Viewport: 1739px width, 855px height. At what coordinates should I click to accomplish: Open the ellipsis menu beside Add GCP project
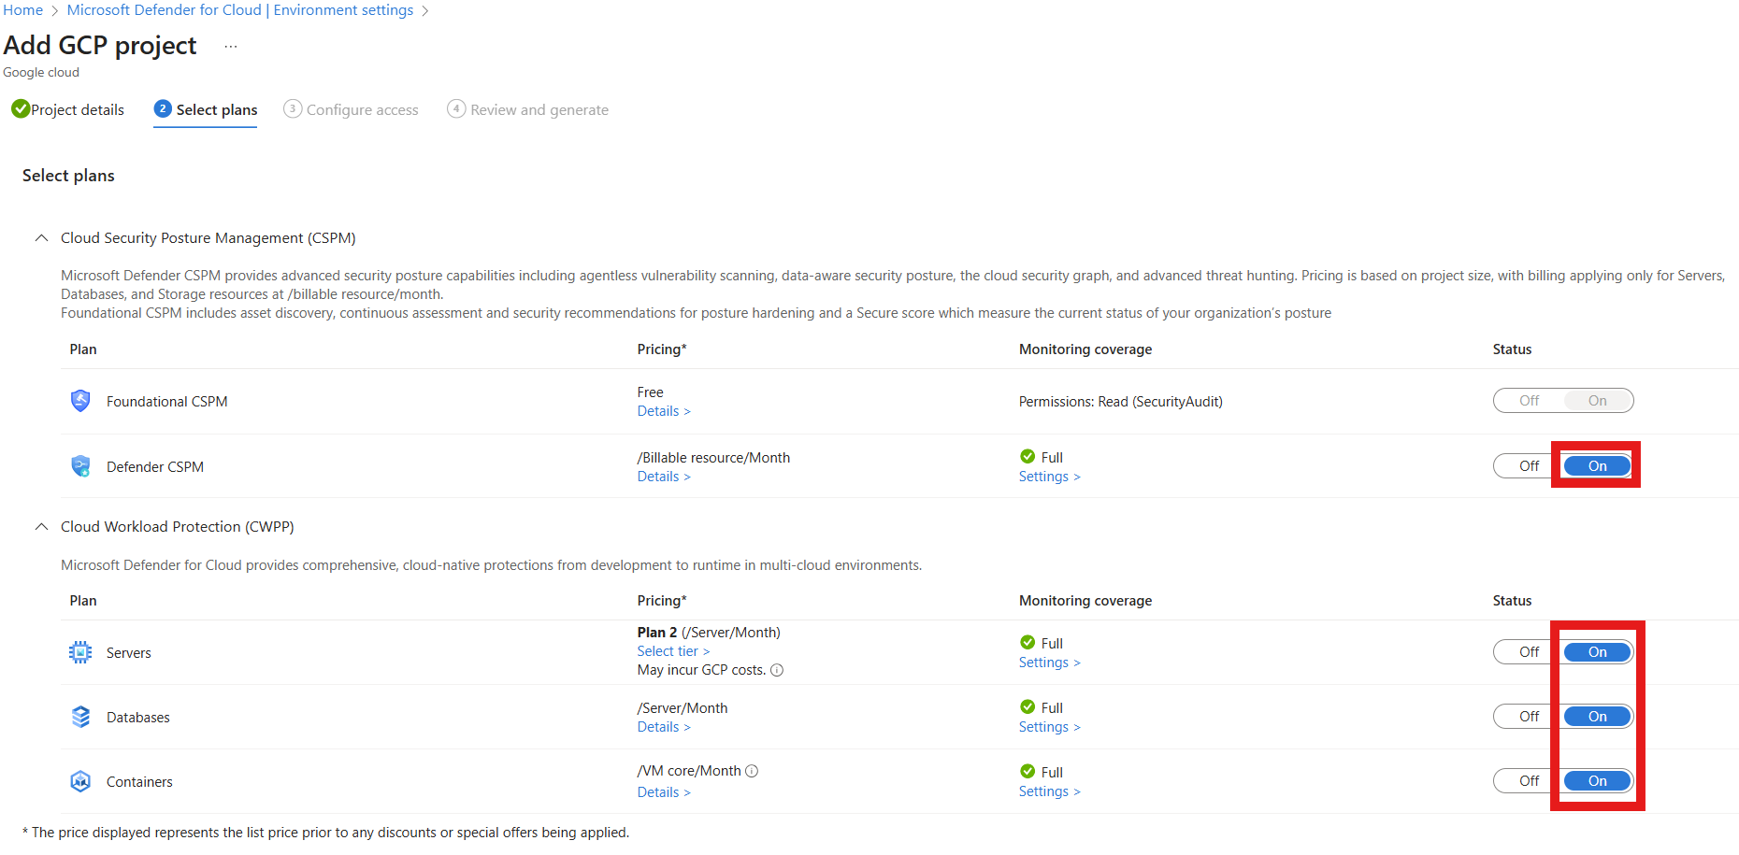point(231,46)
